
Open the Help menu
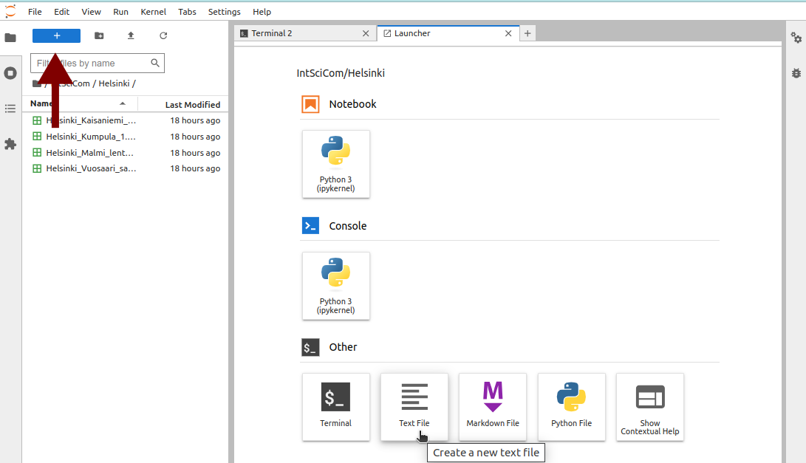262,11
